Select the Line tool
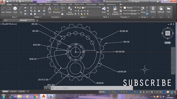Image resolution: width=177 pixels, height=99 pixels. pyautogui.click(x=3, y=10)
